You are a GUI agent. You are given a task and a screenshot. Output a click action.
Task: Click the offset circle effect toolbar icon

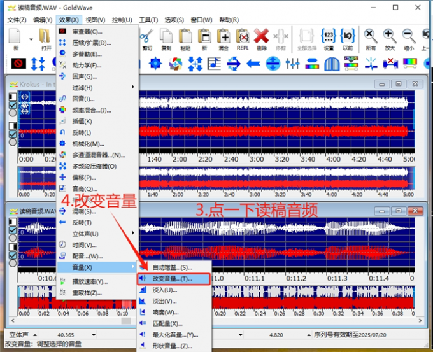(273, 64)
